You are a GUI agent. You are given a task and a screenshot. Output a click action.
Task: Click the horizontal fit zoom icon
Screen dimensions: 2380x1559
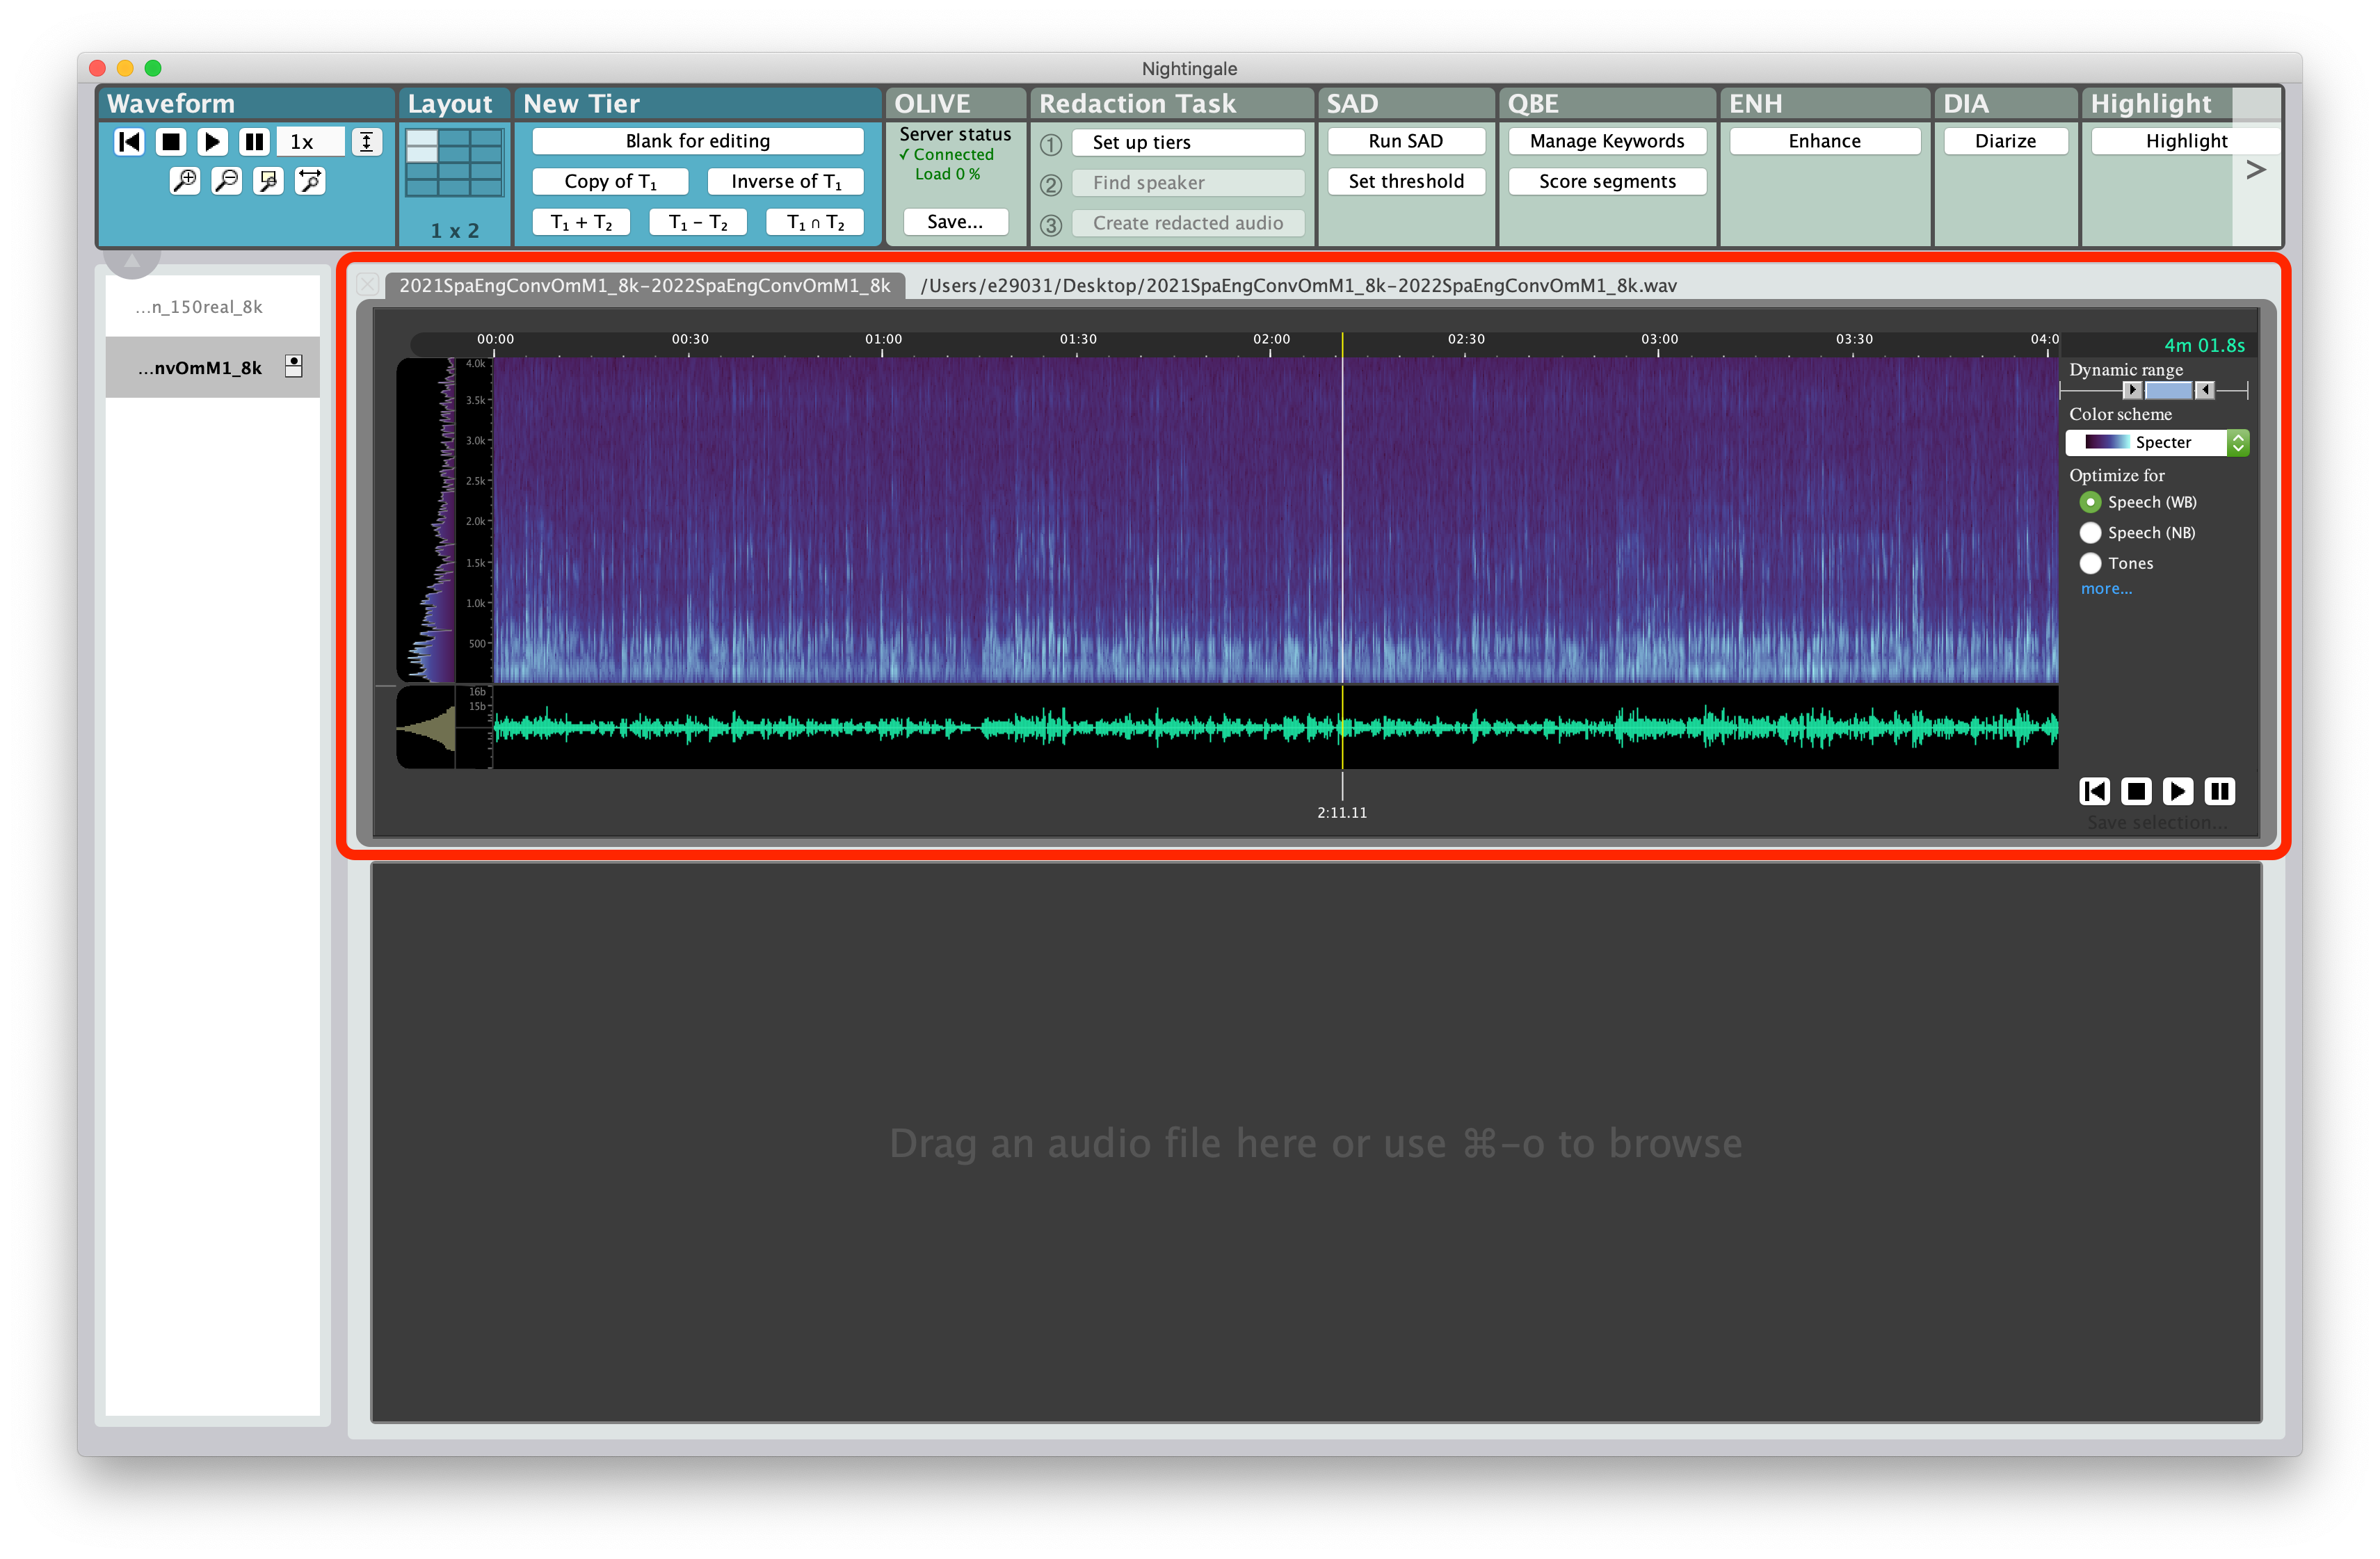pyautogui.click(x=309, y=181)
